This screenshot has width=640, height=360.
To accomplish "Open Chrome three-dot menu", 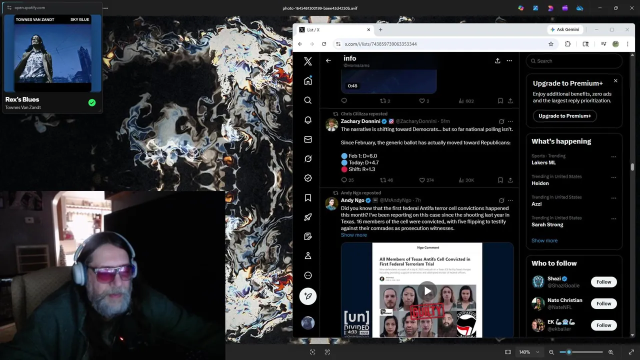I will point(627,44).
